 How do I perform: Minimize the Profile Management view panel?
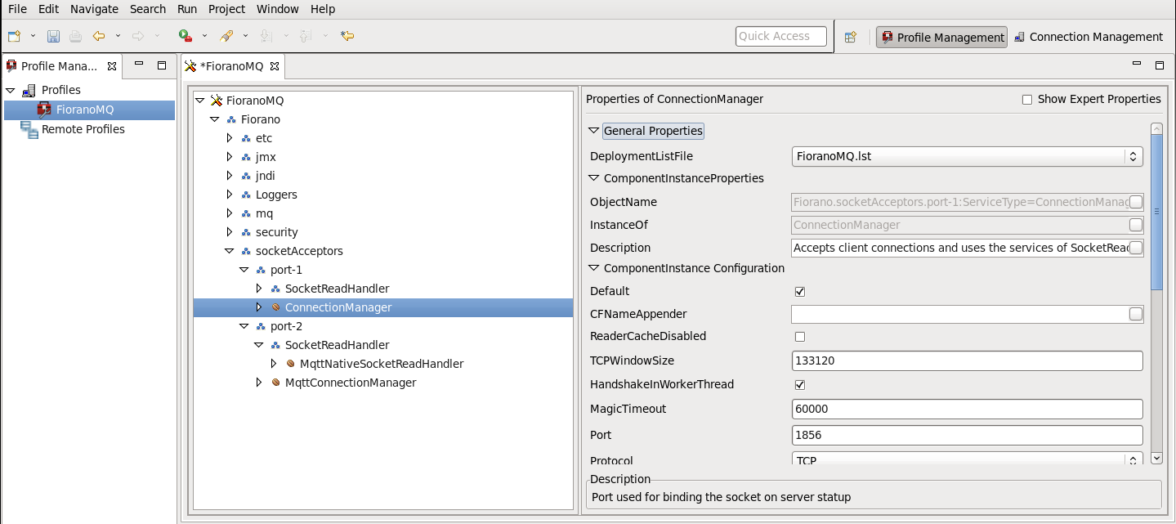(x=139, y=65)
